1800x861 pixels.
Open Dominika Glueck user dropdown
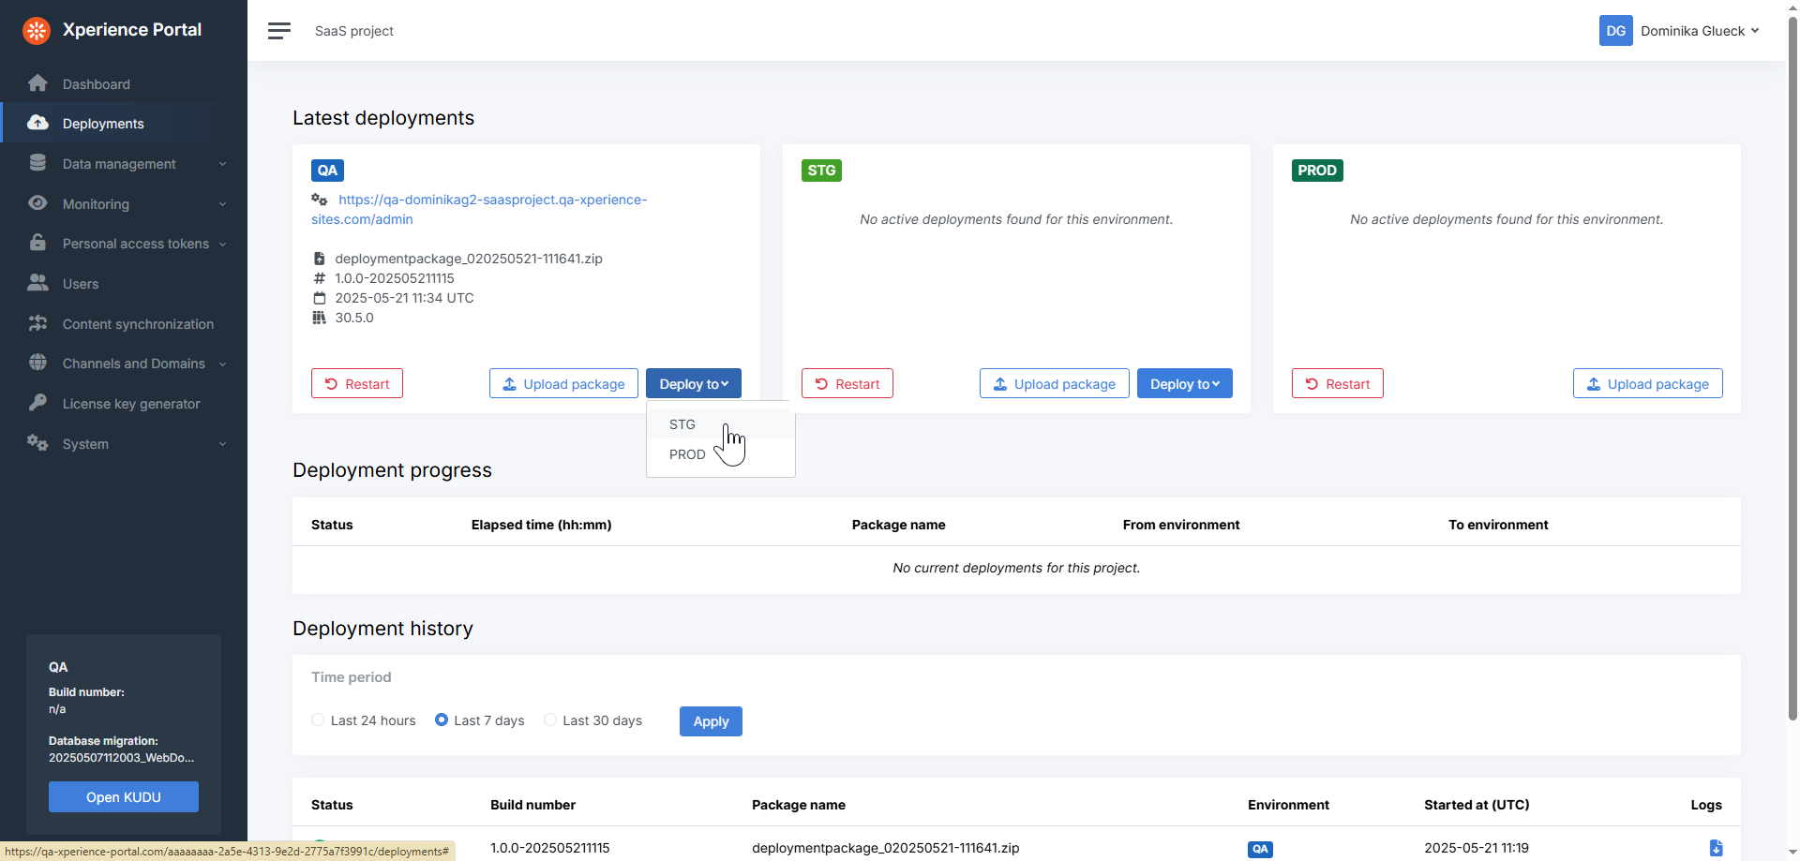1699,31
